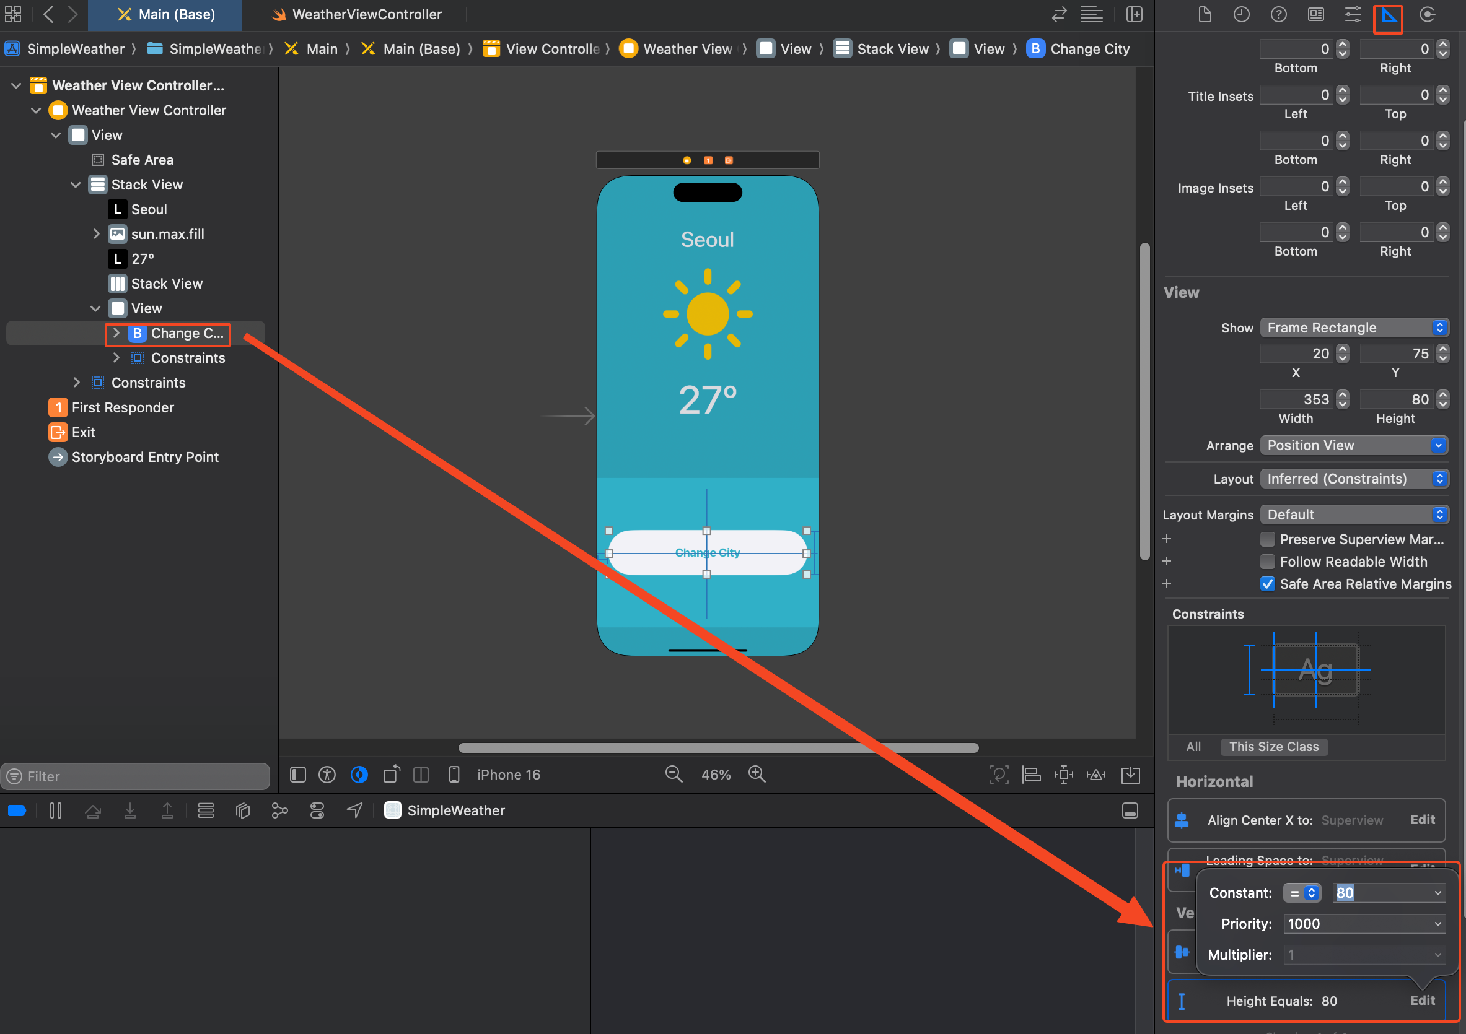Enable Preserve Superview Margins checkbox
This screenshot has height=1034, width=1466.
1268,540
